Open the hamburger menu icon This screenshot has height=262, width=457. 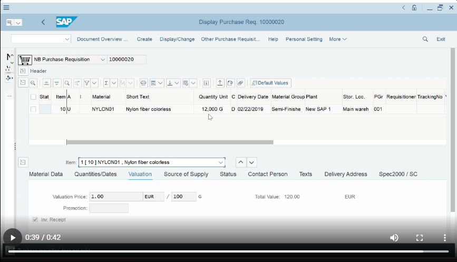click(x=6, y=7)
